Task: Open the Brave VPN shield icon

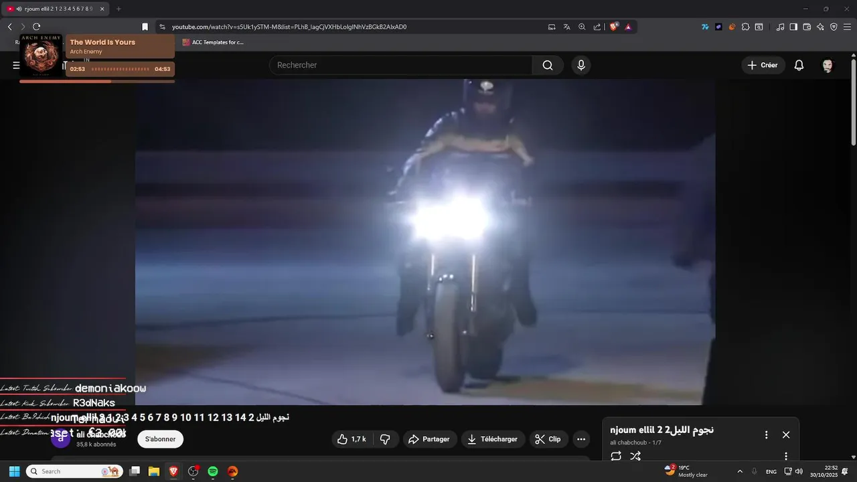Action: tap(834, 27)
